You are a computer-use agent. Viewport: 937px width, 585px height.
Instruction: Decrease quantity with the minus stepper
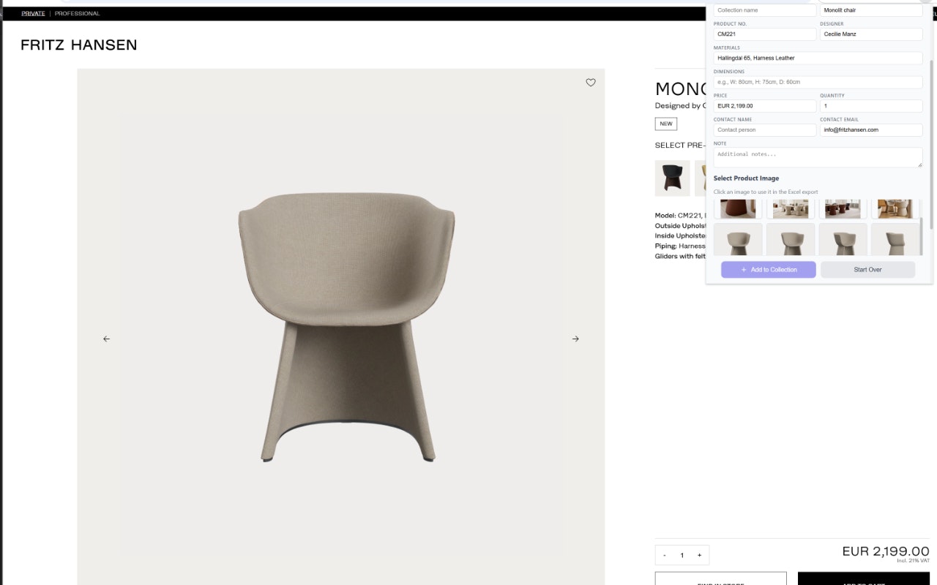[x=665, y=555]
